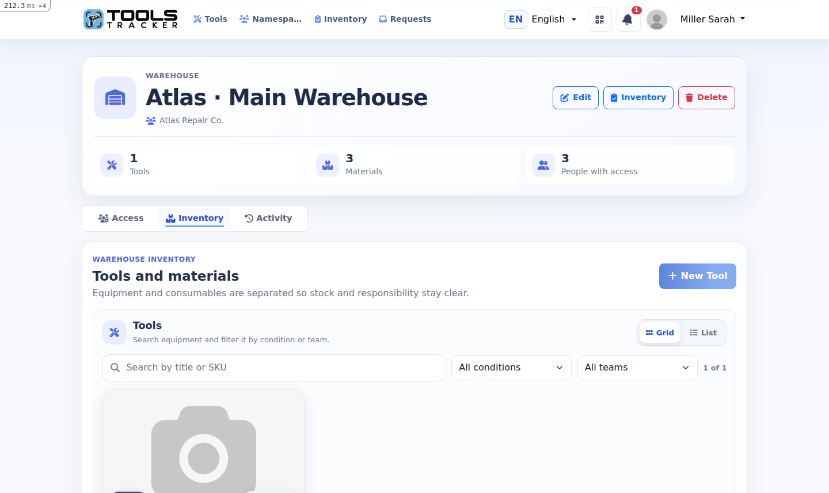Click the 'Tools and materials' heading

click(166, 276)
